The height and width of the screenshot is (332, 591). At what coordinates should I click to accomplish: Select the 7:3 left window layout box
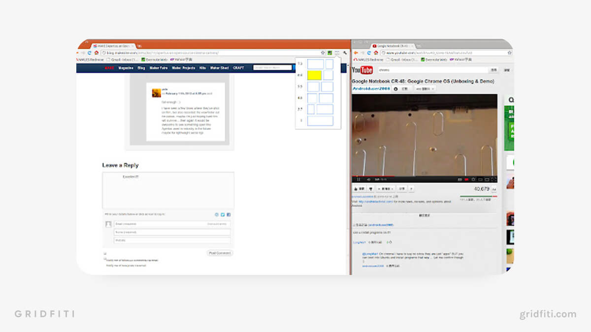pyautogui.click(x=315, y=64)
